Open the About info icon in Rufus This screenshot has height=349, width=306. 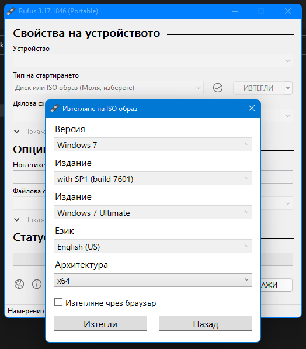37,284
